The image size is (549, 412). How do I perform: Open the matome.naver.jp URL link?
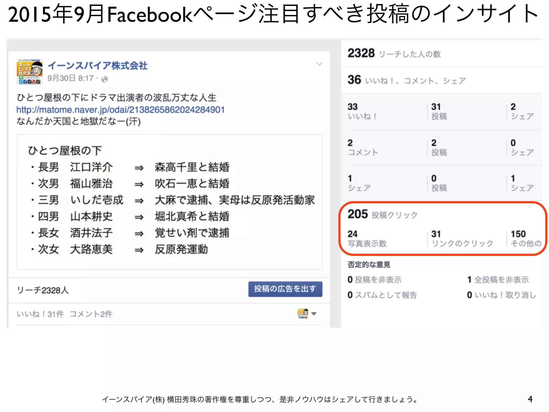coord(120,110)
